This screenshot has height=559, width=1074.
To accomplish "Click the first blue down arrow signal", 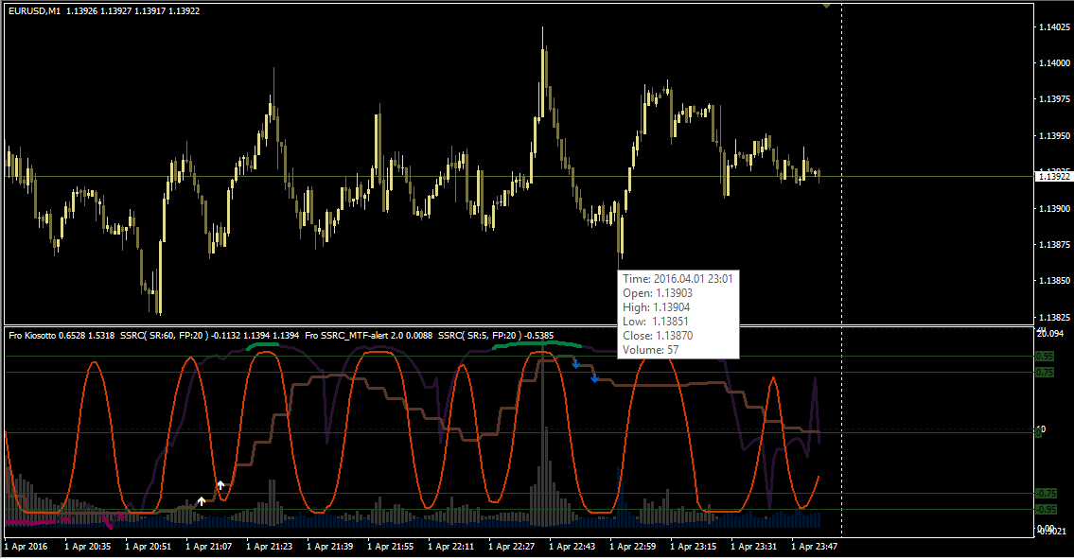I will (576, 364).
